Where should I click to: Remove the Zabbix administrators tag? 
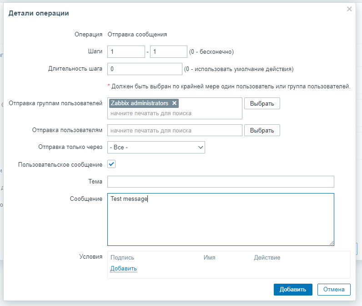(x=174, y=103)
